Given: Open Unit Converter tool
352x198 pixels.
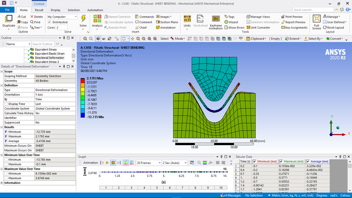Looking at the screenshot, I should 258,27.
